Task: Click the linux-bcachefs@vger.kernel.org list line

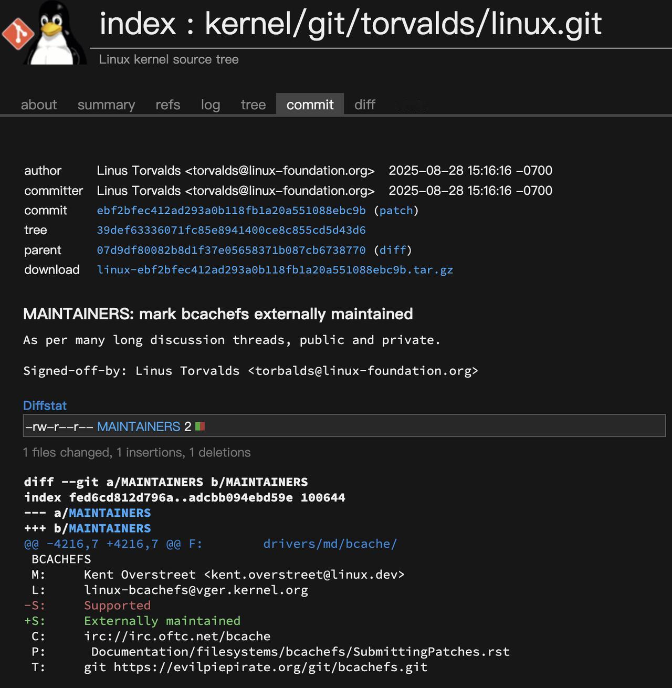Action: point(170,590)
